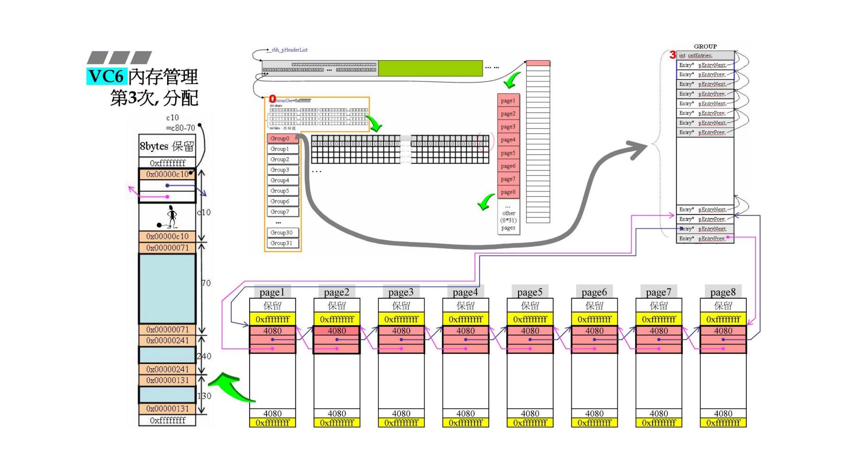Select the Group1 box
The image size is (842, 474).
[x=283, y=149]
